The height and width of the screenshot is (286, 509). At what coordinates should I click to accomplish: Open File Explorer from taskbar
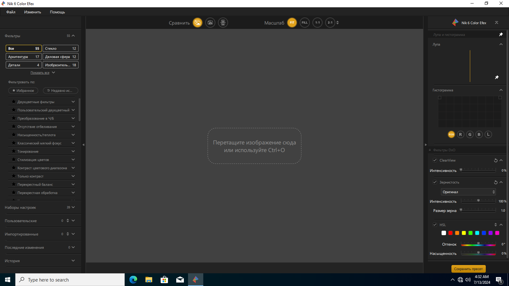point(149,280)
